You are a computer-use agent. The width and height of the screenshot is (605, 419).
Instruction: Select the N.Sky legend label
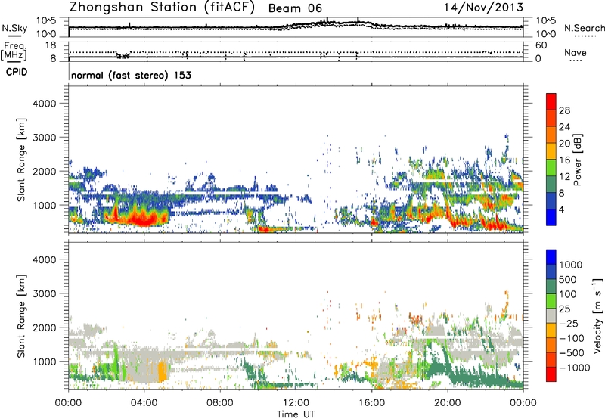coord(14,29)
